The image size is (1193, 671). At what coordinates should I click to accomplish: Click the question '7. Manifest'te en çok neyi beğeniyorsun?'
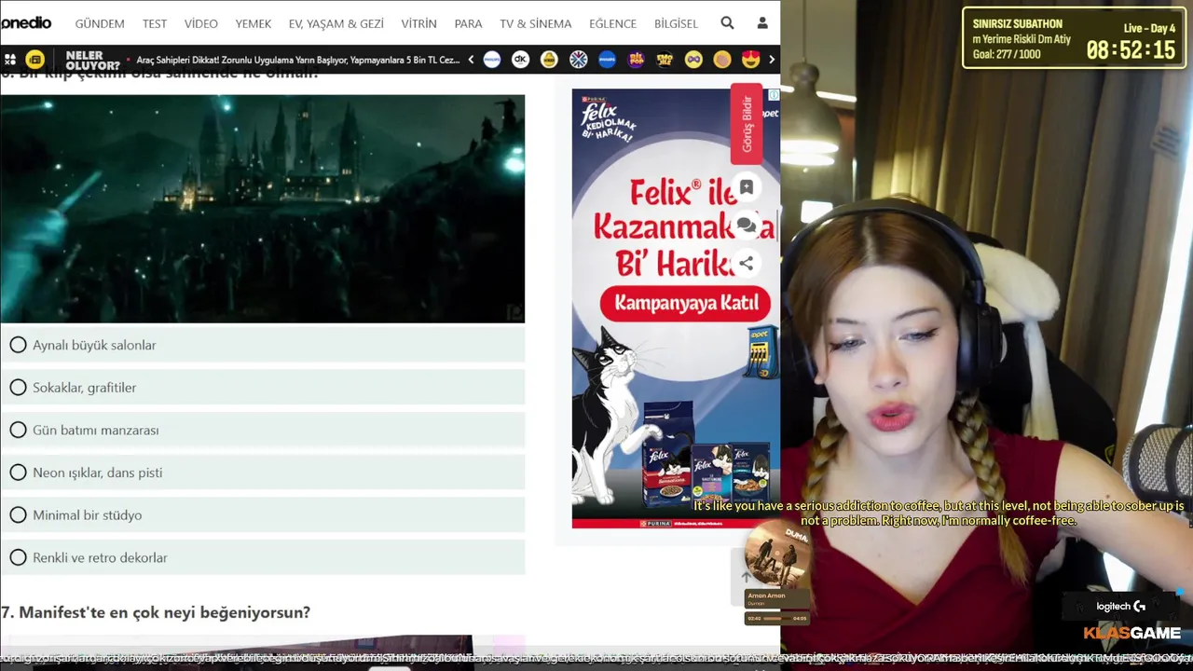tap(155, 612)
